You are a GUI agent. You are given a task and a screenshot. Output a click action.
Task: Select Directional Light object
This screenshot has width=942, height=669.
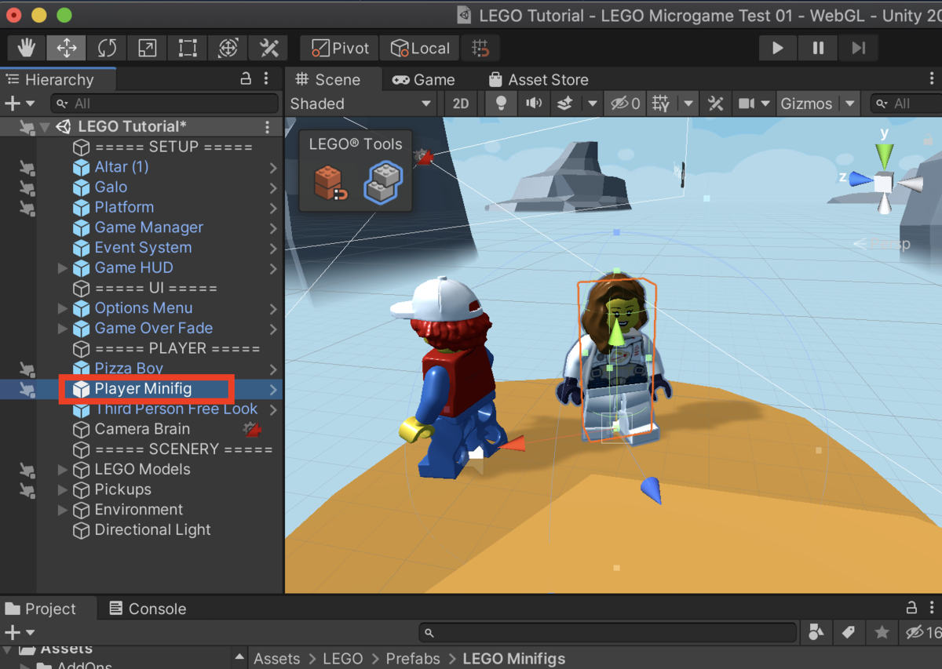(x=152, y=529)
